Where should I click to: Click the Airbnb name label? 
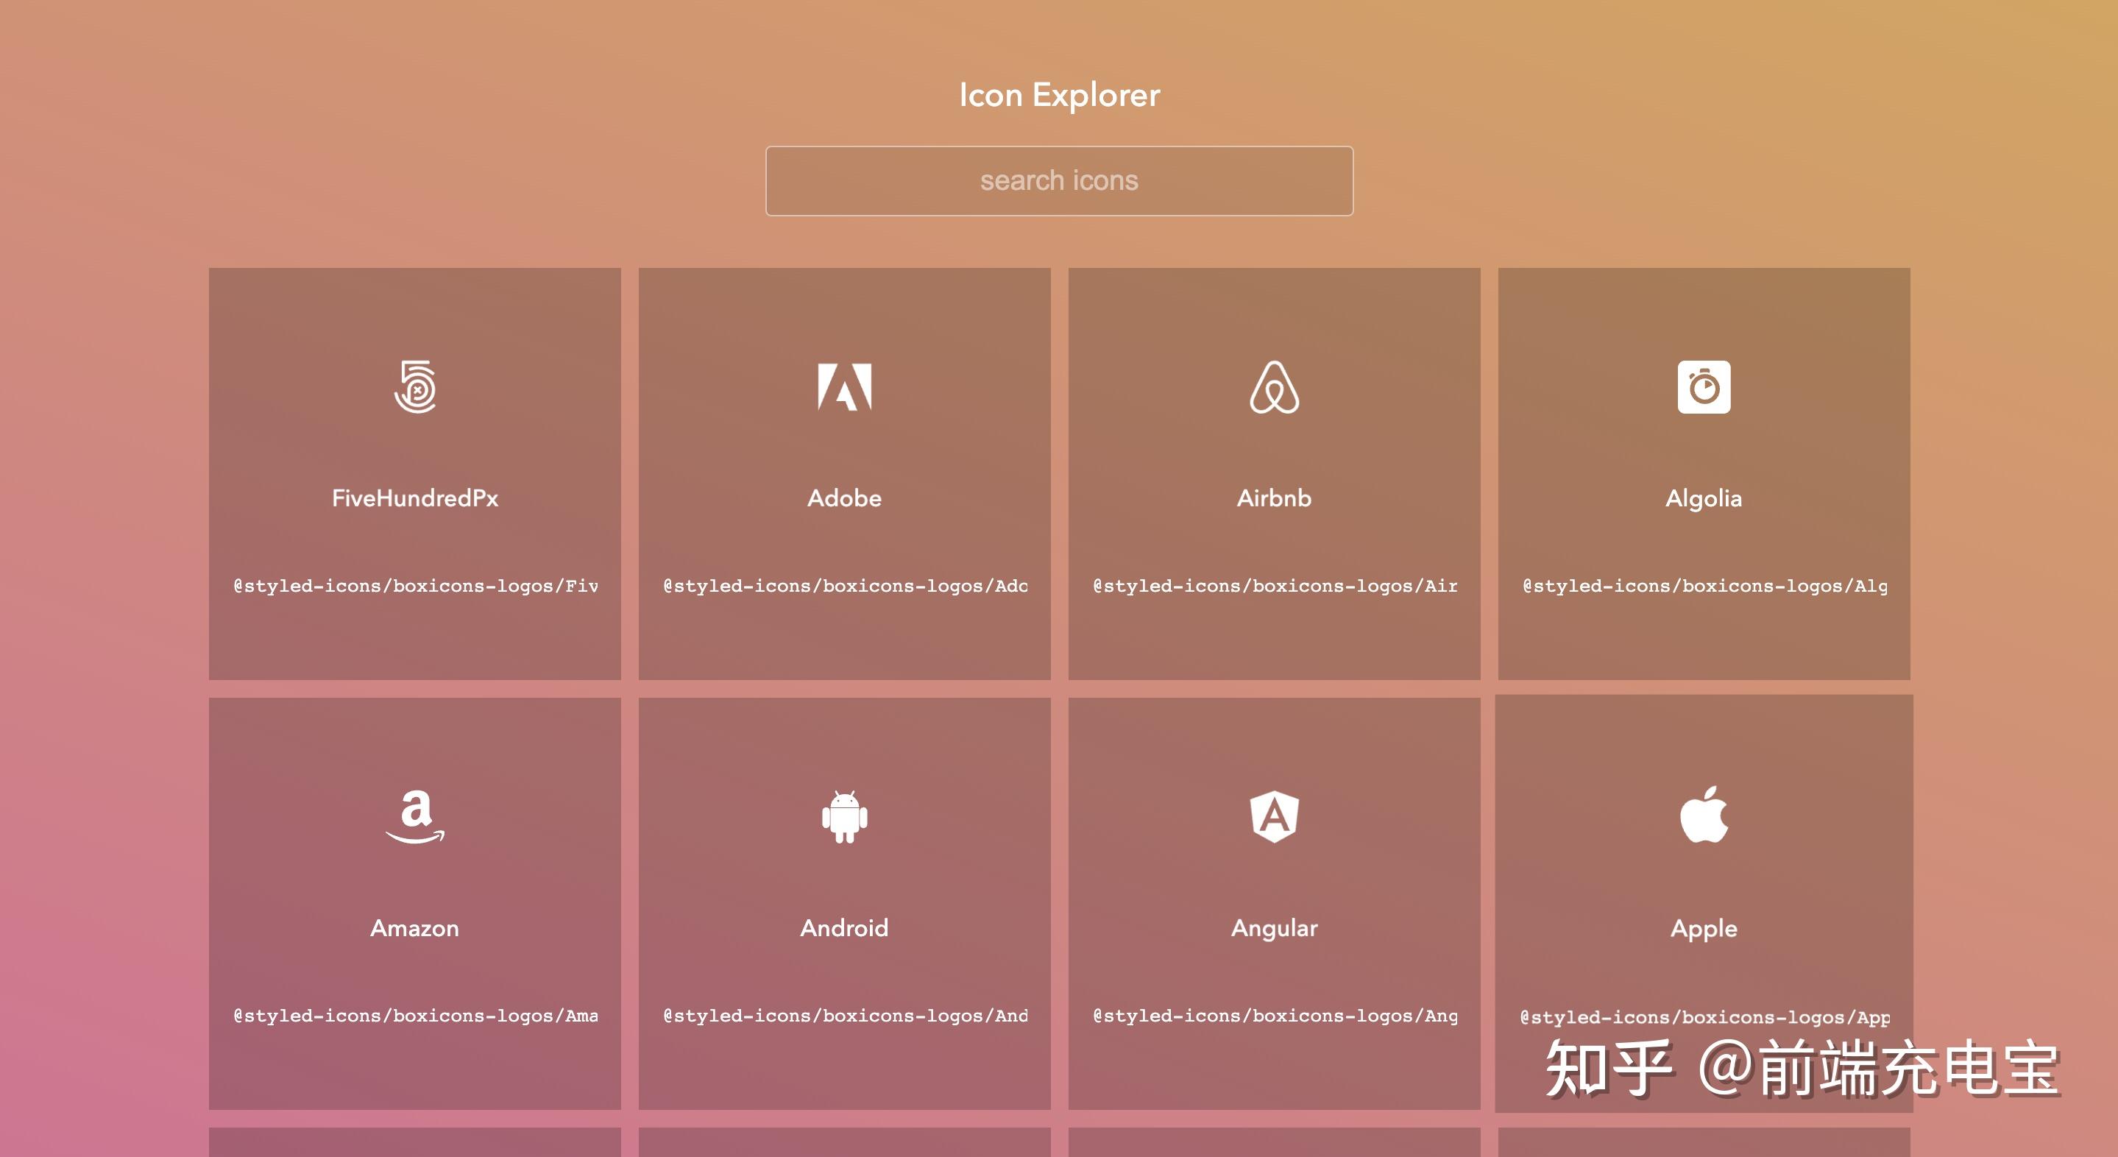tap(1275, 498)
